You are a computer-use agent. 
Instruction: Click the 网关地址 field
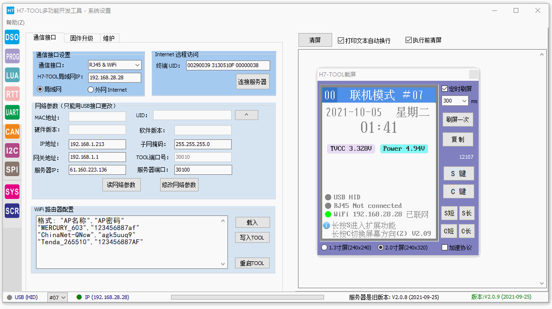click(97, 157)
